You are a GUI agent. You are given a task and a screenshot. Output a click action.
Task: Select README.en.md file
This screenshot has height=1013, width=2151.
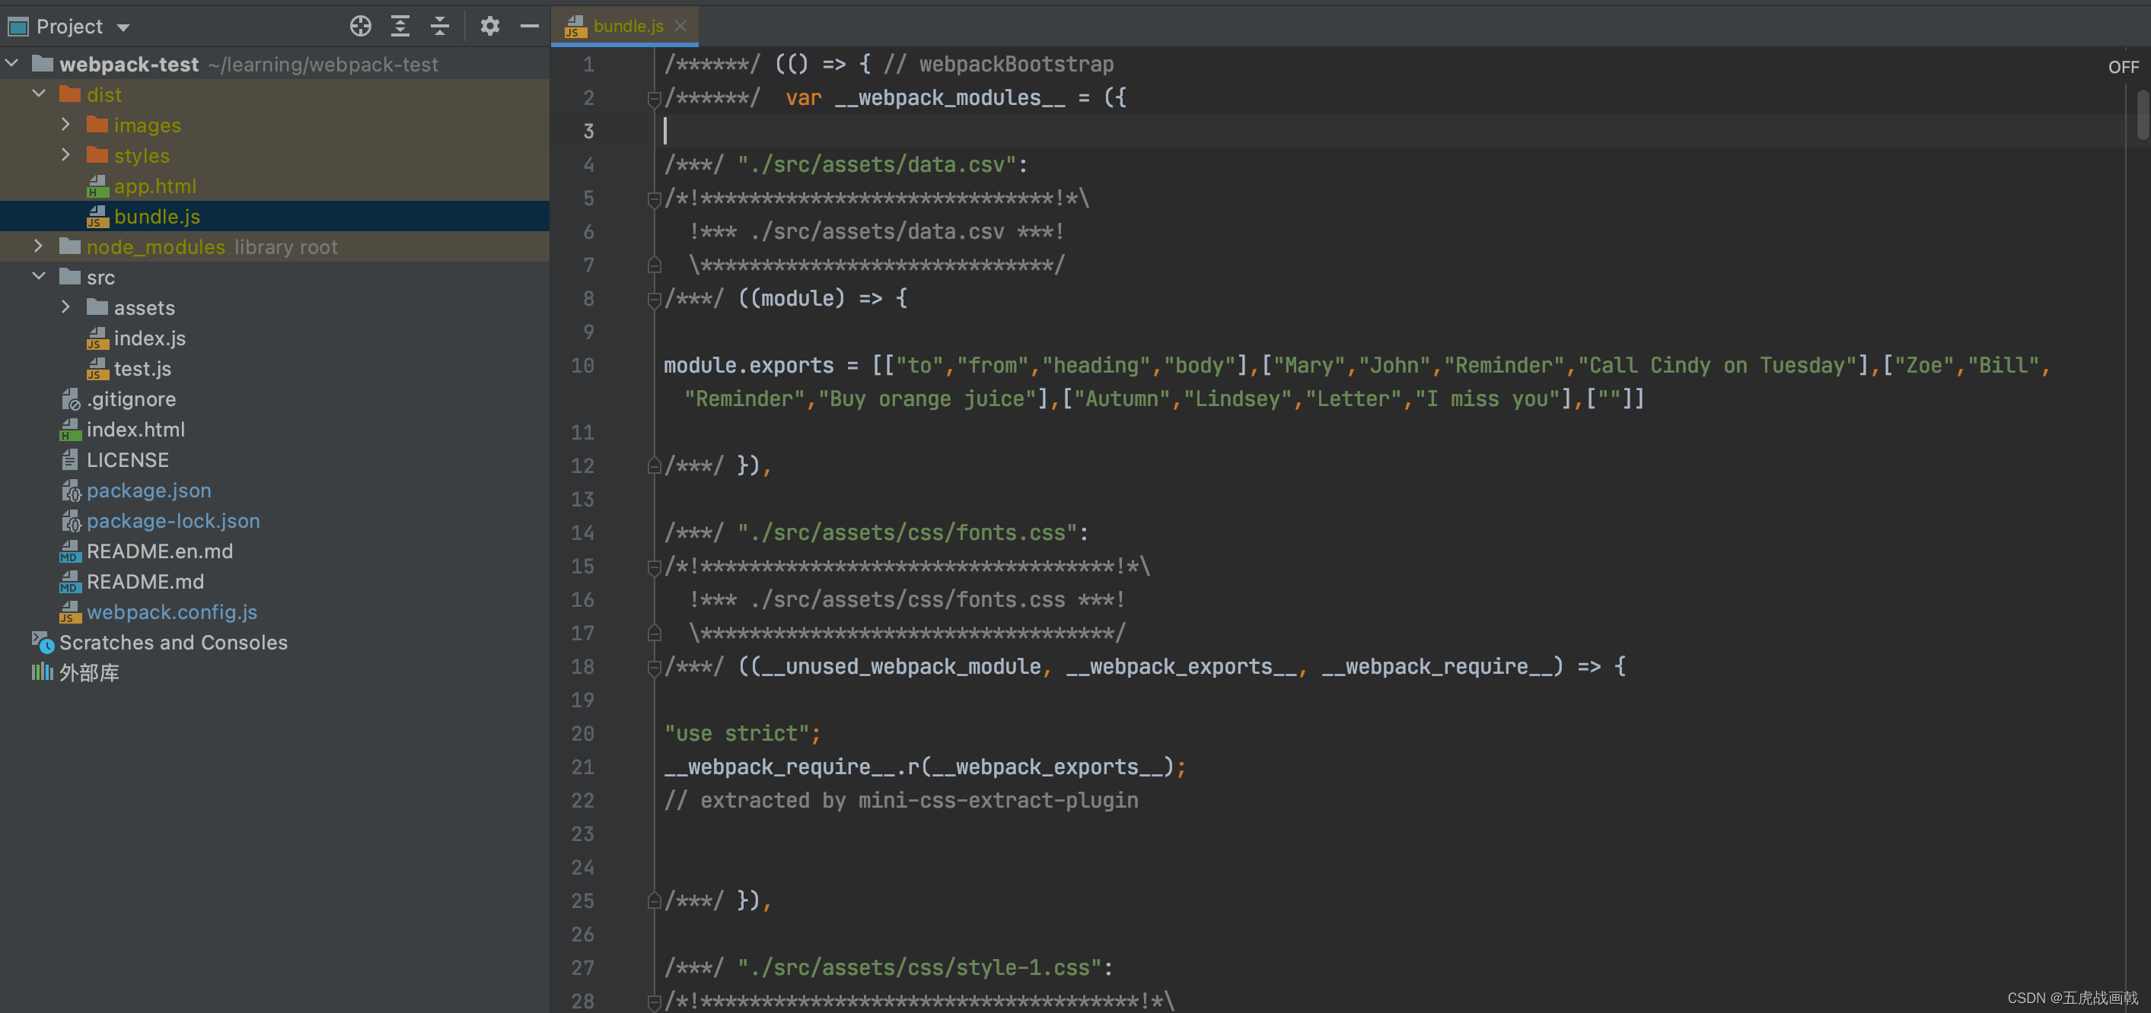coord(160,551)
